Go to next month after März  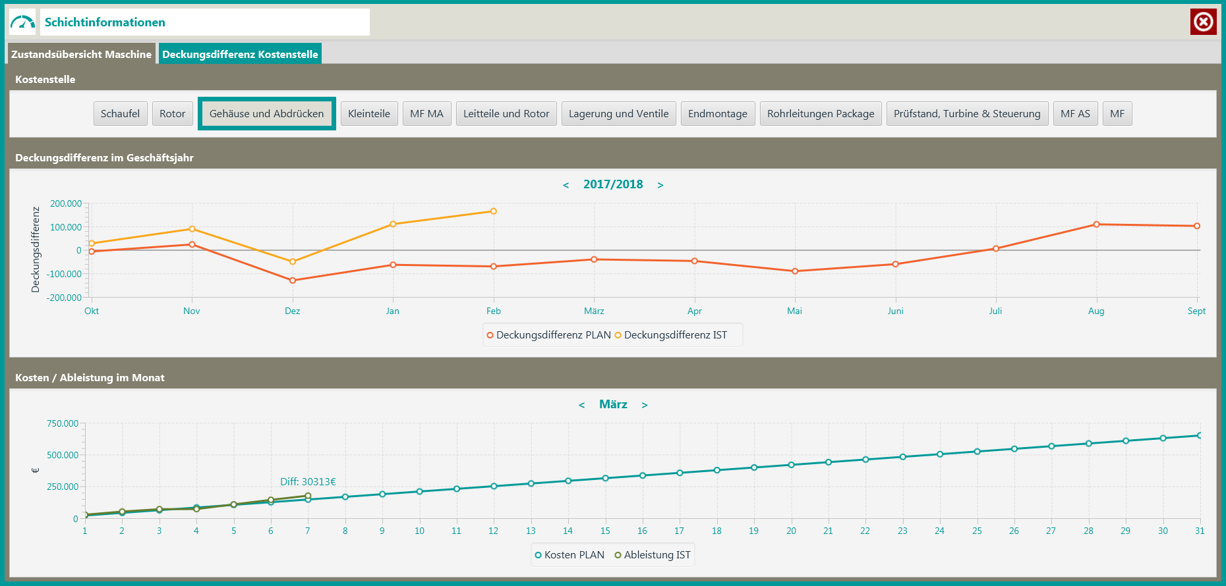click(x=644, y=405)
